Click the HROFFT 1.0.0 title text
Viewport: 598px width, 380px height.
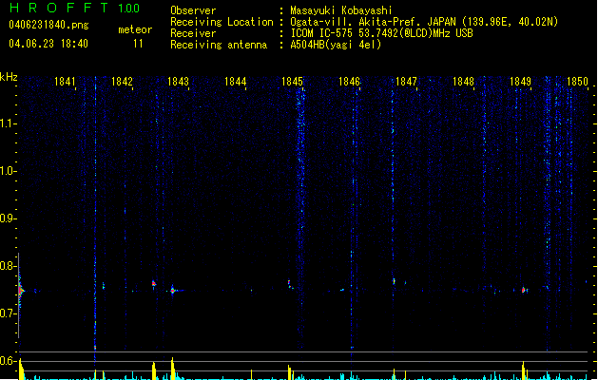tap(74, 8)
